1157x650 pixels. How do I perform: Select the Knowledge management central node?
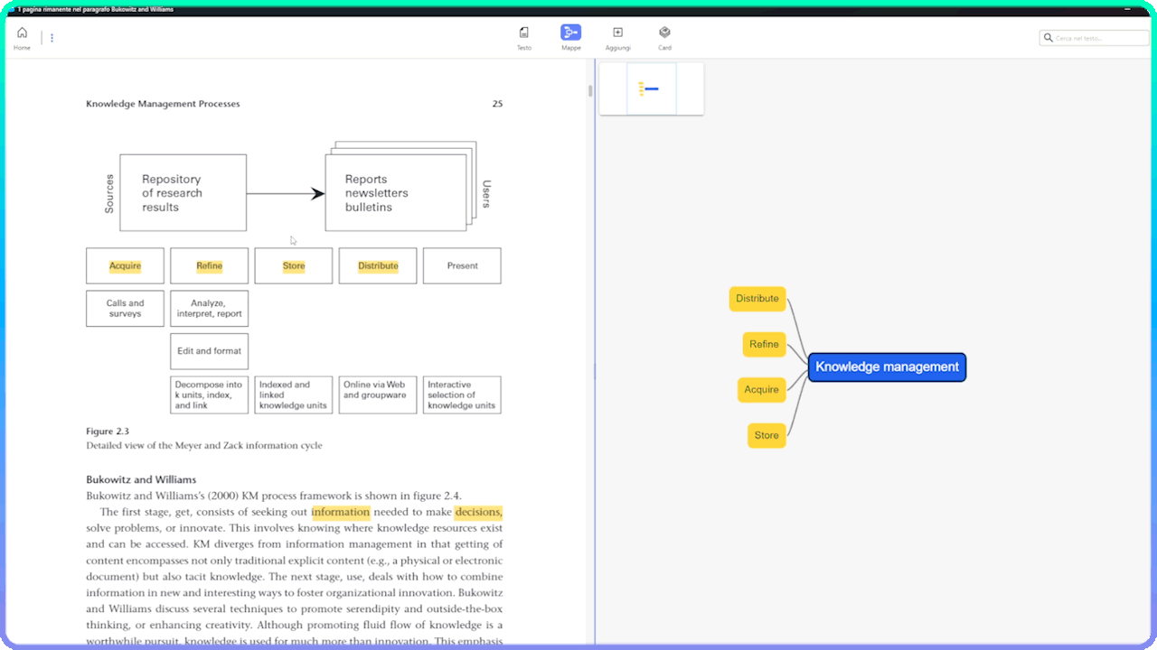[x=887, y=367]
